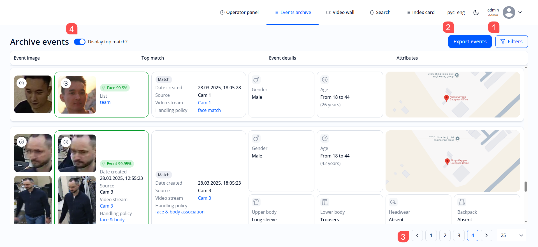Viewport: 538px width, 247px height.
Task: Click age icon in second event
Action: [x=325, y=138]
